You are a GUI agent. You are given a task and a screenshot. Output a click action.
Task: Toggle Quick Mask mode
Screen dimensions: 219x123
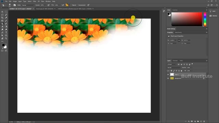tap(2, 51)
